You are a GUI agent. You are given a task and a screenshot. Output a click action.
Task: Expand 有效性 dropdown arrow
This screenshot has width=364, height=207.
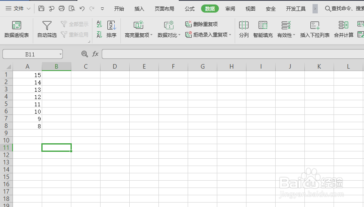pos(294,35)
